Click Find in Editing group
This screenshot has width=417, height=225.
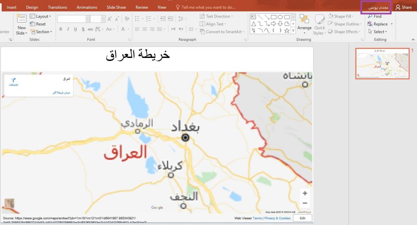click(x=374, y=16)
